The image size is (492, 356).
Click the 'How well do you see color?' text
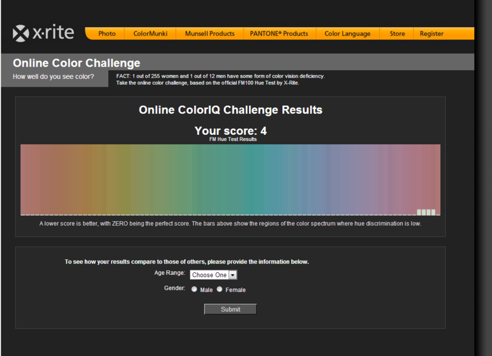54,76
